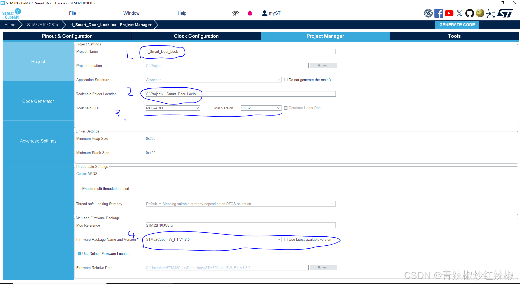Click Browse next to Firmware Relative Path
Viewport: 520px width, 284px height.
pos(324,268)
